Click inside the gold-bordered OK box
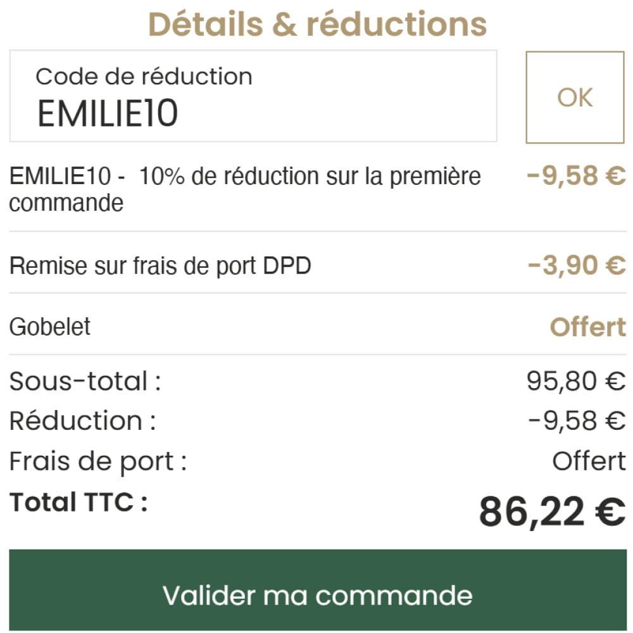Image resolution: width=633 pixels, height=633 pixels. click(x=574, y=96)
